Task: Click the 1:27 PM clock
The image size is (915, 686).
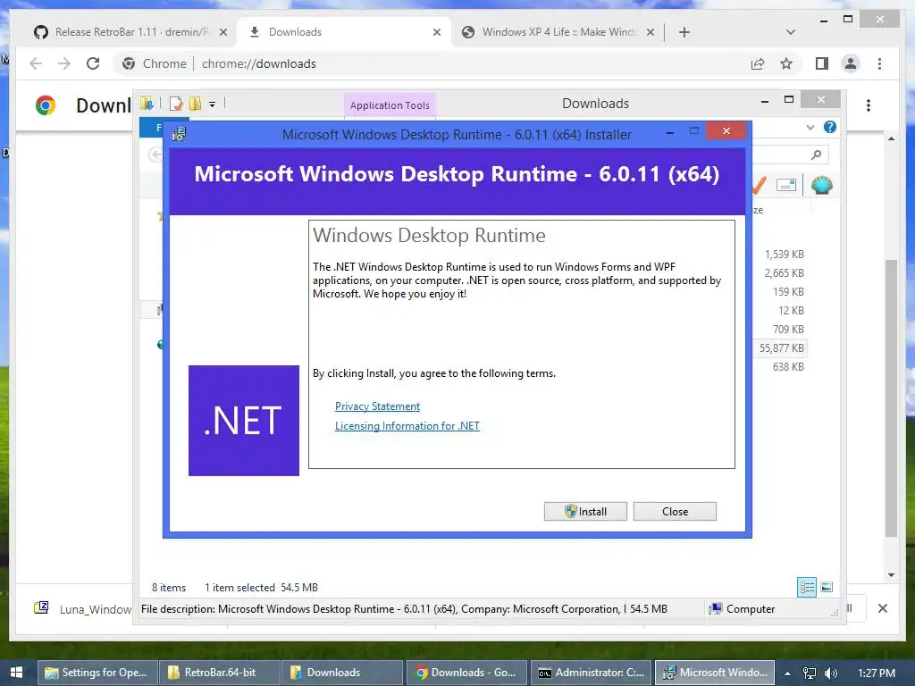Action: pyautogui.click(x=877, y=673)
